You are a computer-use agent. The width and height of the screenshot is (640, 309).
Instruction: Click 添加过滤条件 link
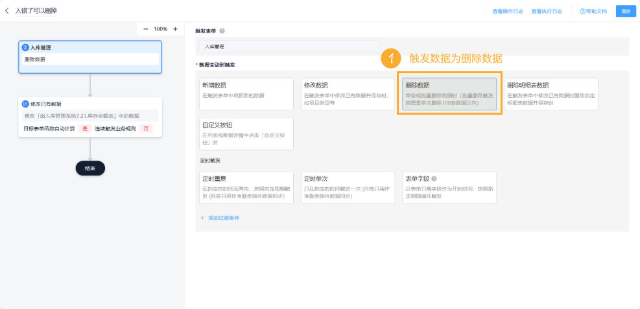[223, 218]
